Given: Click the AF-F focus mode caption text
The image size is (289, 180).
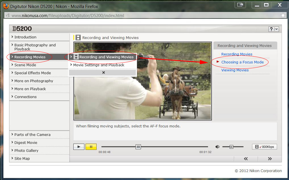Looking at the screenshot, I should pos(128,126).
